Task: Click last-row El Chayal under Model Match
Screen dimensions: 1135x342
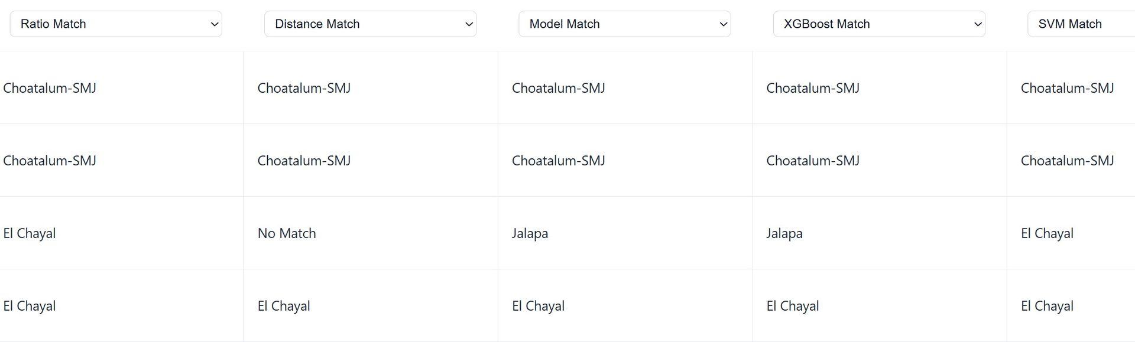Action: point(538,306)
